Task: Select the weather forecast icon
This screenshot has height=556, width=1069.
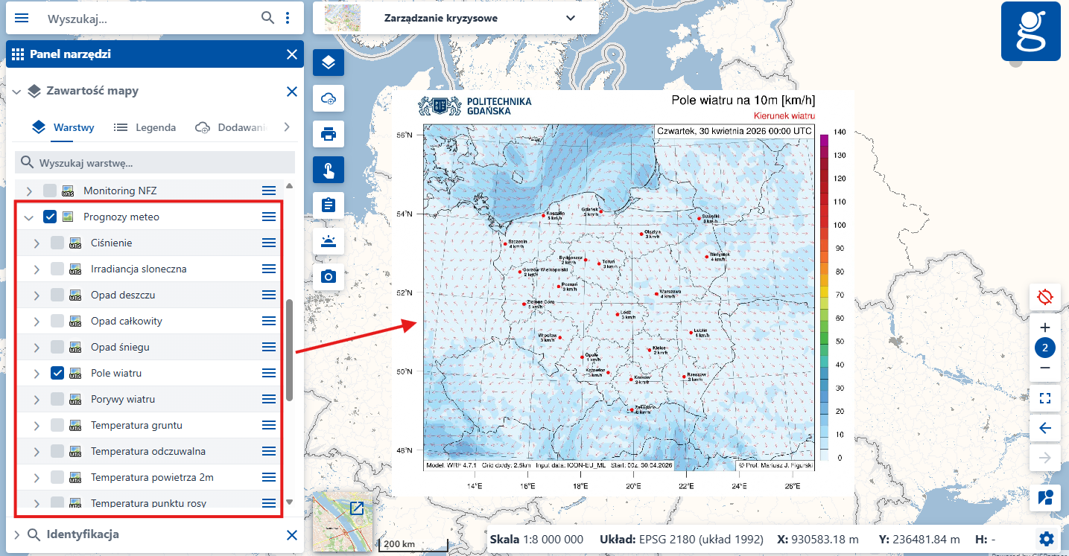Action: tap(328, 241)
